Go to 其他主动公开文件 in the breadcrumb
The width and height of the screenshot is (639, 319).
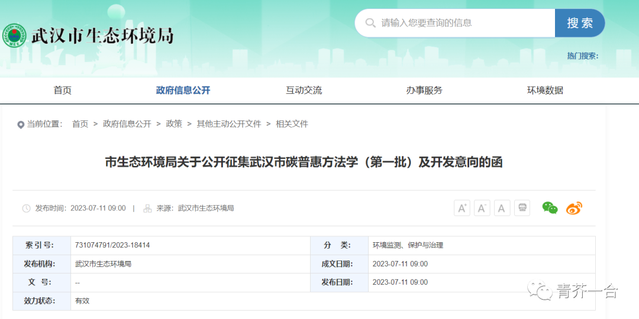coord(229,124)
